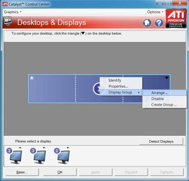The image size is (189, 181).
Task: Expand the third display's dropdown triangle
Action: tap(68, 148)
